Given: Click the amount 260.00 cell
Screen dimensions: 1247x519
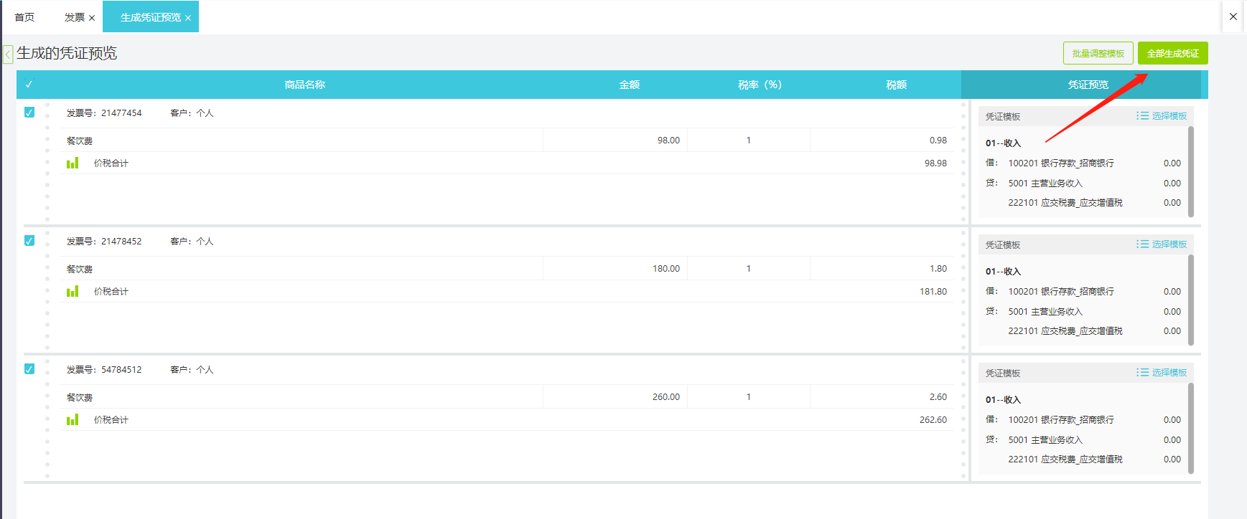Looking at the screenshot, I should click(x=615, y=397).
